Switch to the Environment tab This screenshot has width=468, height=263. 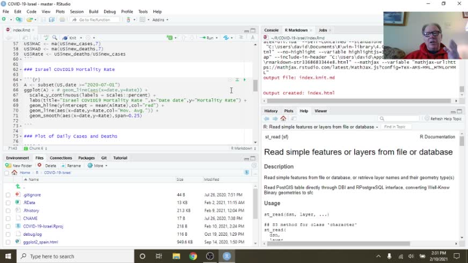click(x=17, y=158)
